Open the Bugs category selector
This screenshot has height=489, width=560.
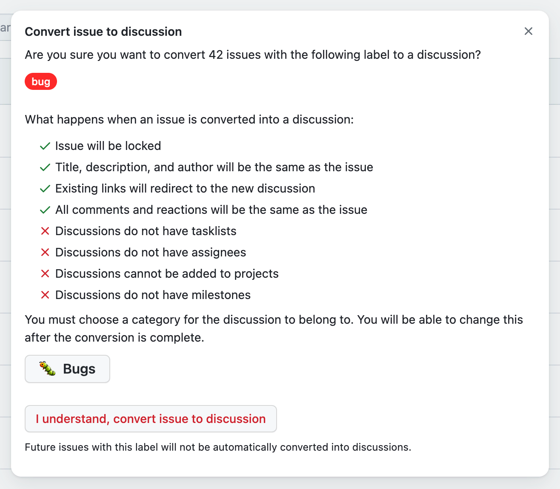point(67,368)
